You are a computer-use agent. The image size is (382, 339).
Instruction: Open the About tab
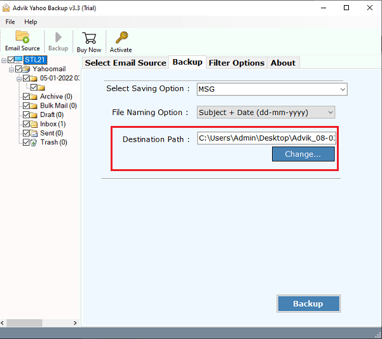283,63
